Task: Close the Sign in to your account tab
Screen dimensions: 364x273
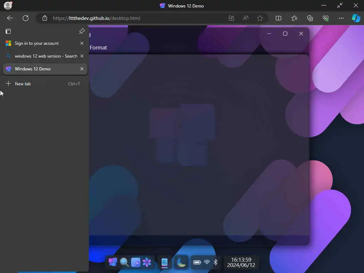Action: (82, 43)
